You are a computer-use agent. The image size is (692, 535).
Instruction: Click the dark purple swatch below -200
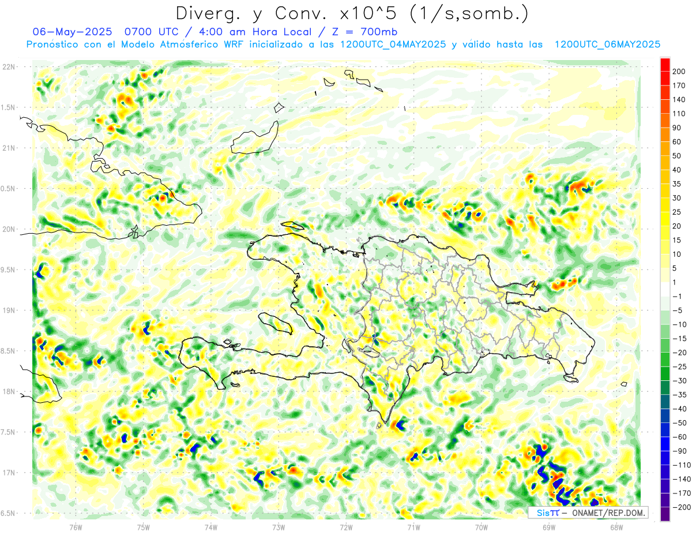point(665,514)
